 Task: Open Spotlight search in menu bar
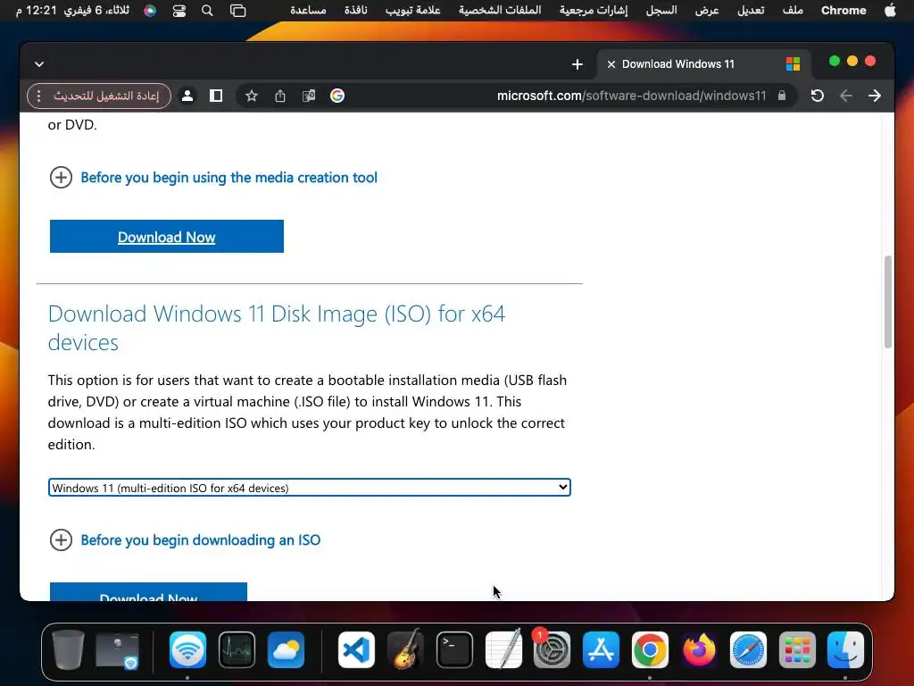pyautogui.click(x=207, y=11)
